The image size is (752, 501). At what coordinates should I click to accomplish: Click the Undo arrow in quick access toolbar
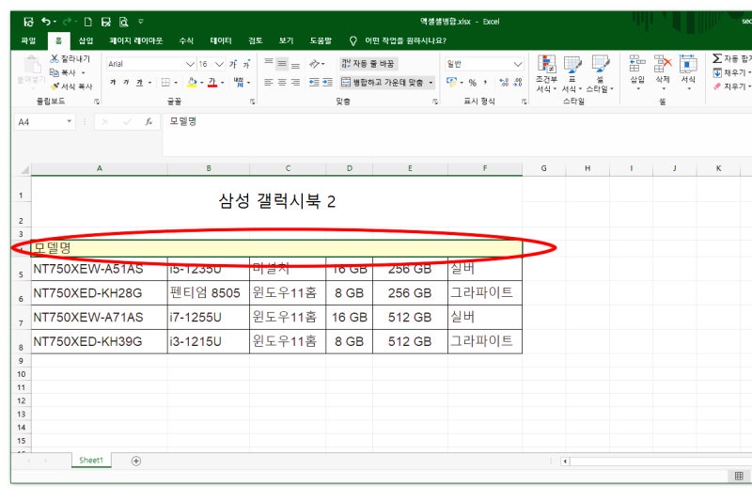tap(46, 22)
